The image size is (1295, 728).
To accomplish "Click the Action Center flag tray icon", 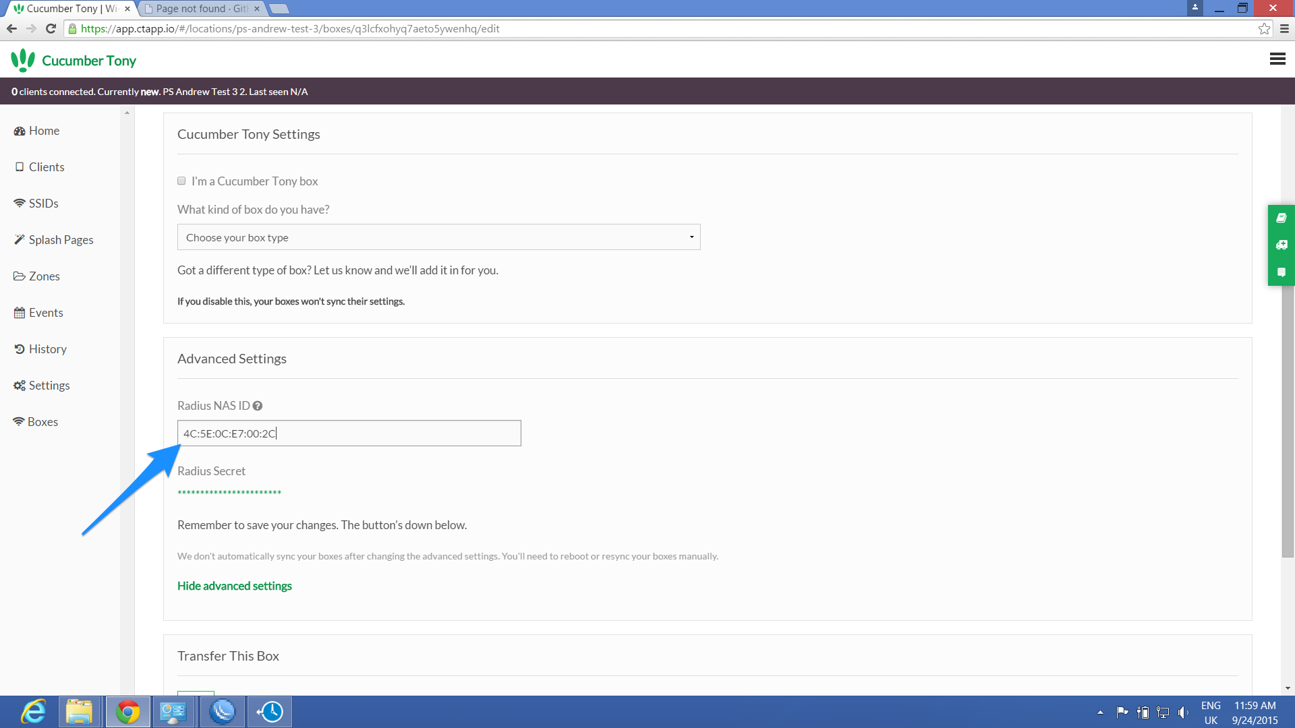I will click(x=1122, y=712).
